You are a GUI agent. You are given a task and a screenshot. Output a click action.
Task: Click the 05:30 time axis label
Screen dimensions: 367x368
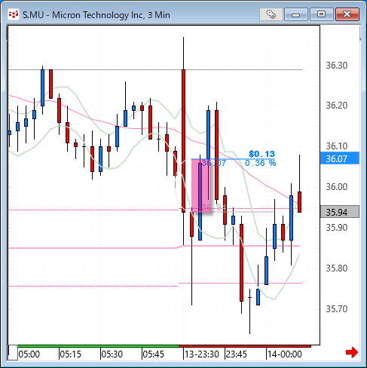(112, 354)
